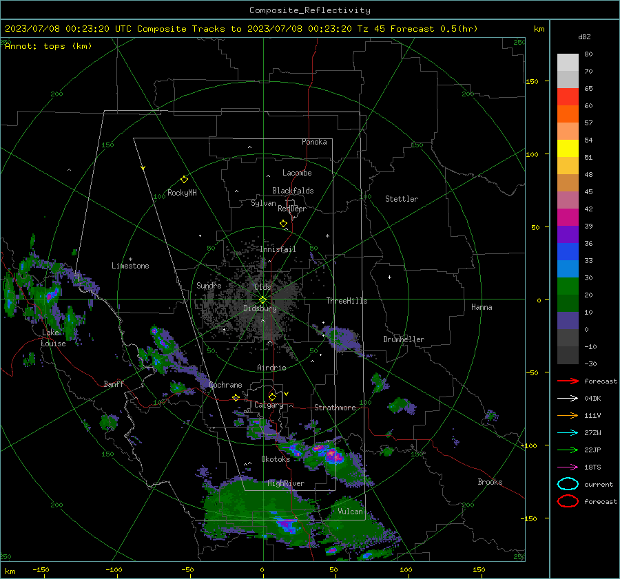Screen dimensions: 620x579
Task: Click the red forecast ellipse icon
Action: 568,501
